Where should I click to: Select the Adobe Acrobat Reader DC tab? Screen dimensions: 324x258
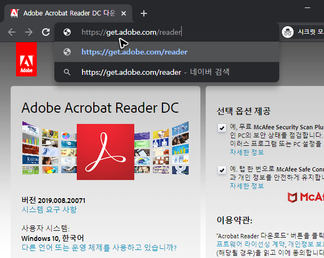tap(68, 13)
